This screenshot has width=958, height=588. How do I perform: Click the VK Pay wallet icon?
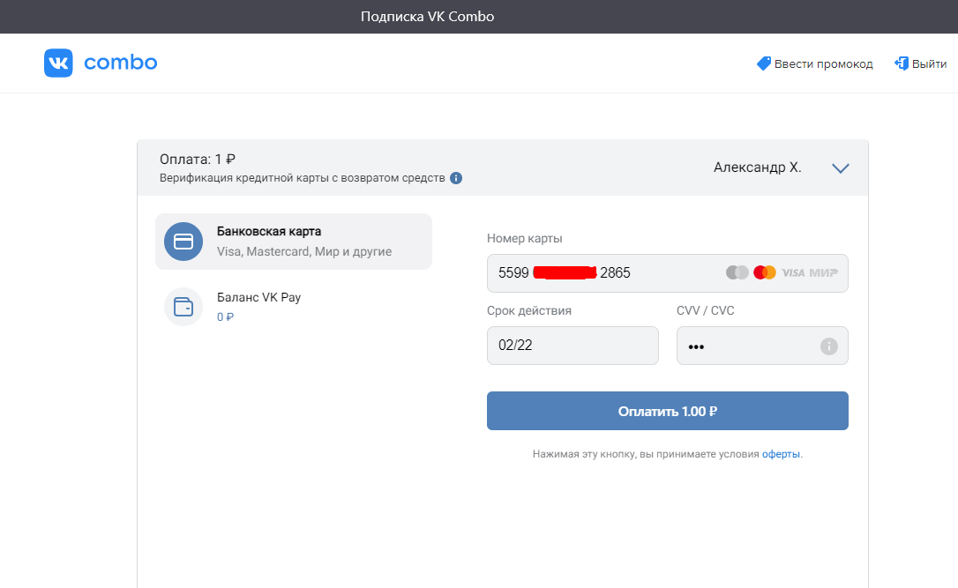[183, 307]
